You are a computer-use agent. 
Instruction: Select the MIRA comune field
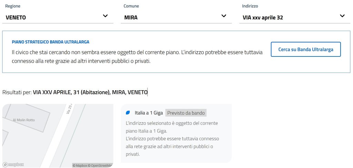pyautogui.click(x=131, y=17)
